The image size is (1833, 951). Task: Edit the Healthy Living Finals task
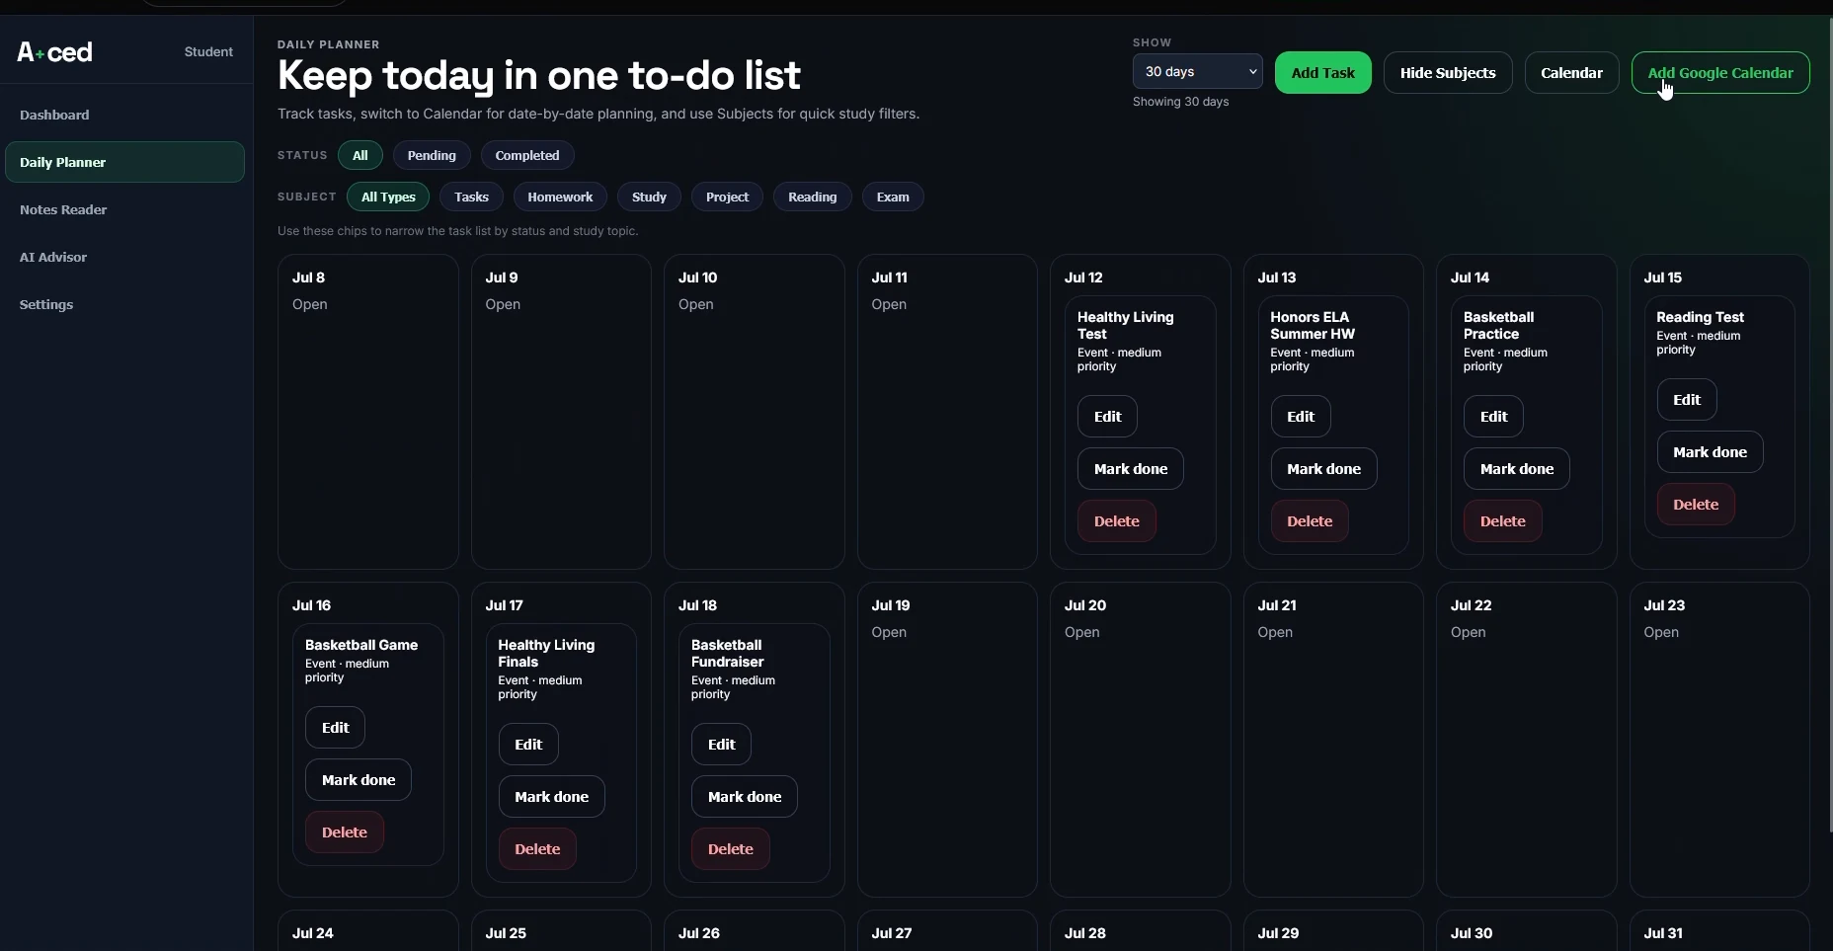tap(527, 745)
